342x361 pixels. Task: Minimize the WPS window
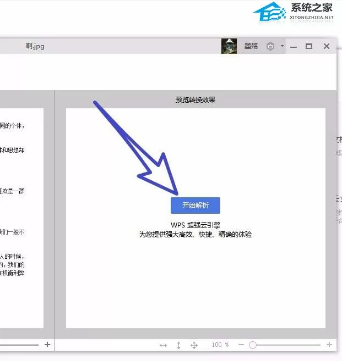pos(294,47)
